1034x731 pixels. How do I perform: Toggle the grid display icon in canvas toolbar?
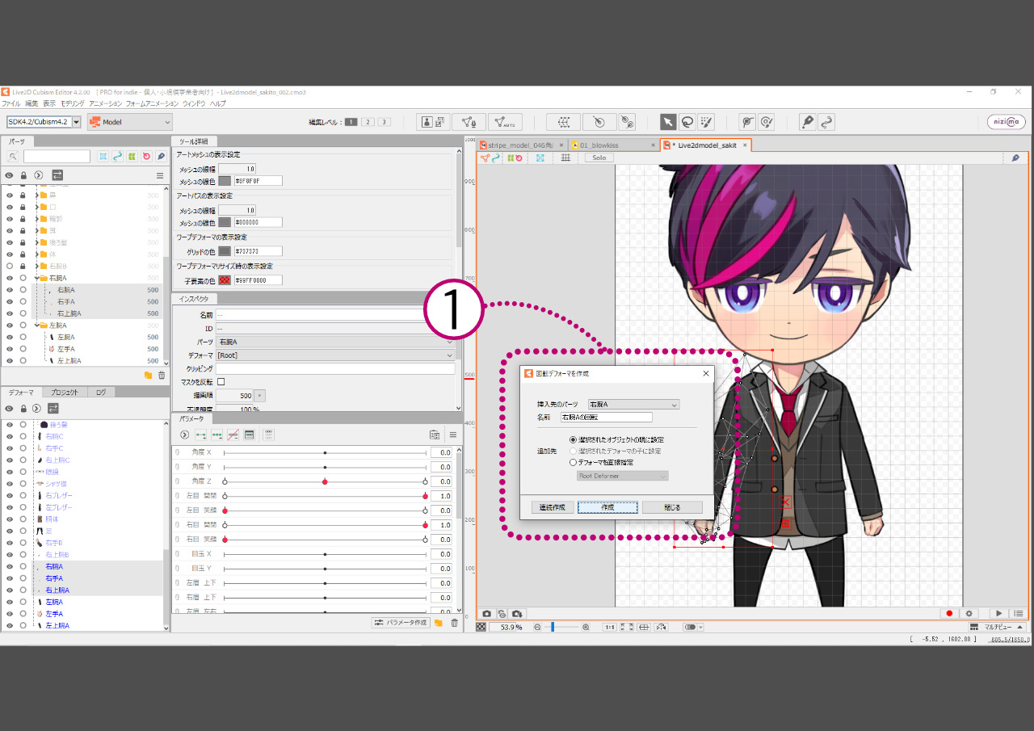(x=565, y=158)
